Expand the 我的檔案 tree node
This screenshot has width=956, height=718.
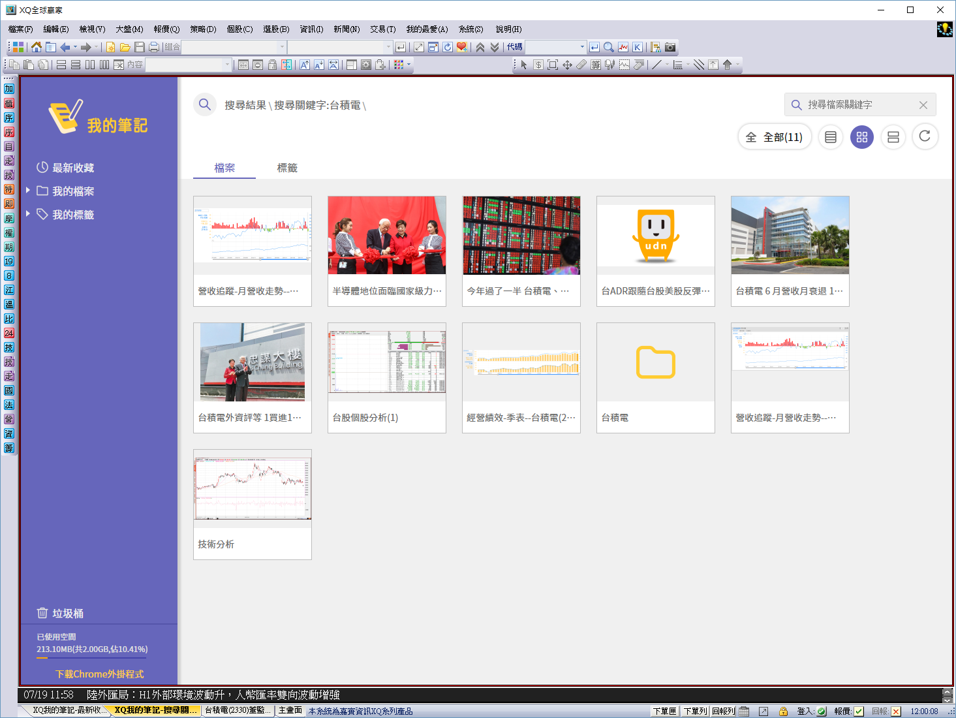(x=28, y=190)
